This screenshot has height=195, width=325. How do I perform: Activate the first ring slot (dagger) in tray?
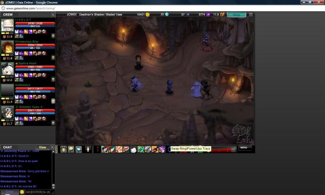pyautogui.click(x=104, y=149)
